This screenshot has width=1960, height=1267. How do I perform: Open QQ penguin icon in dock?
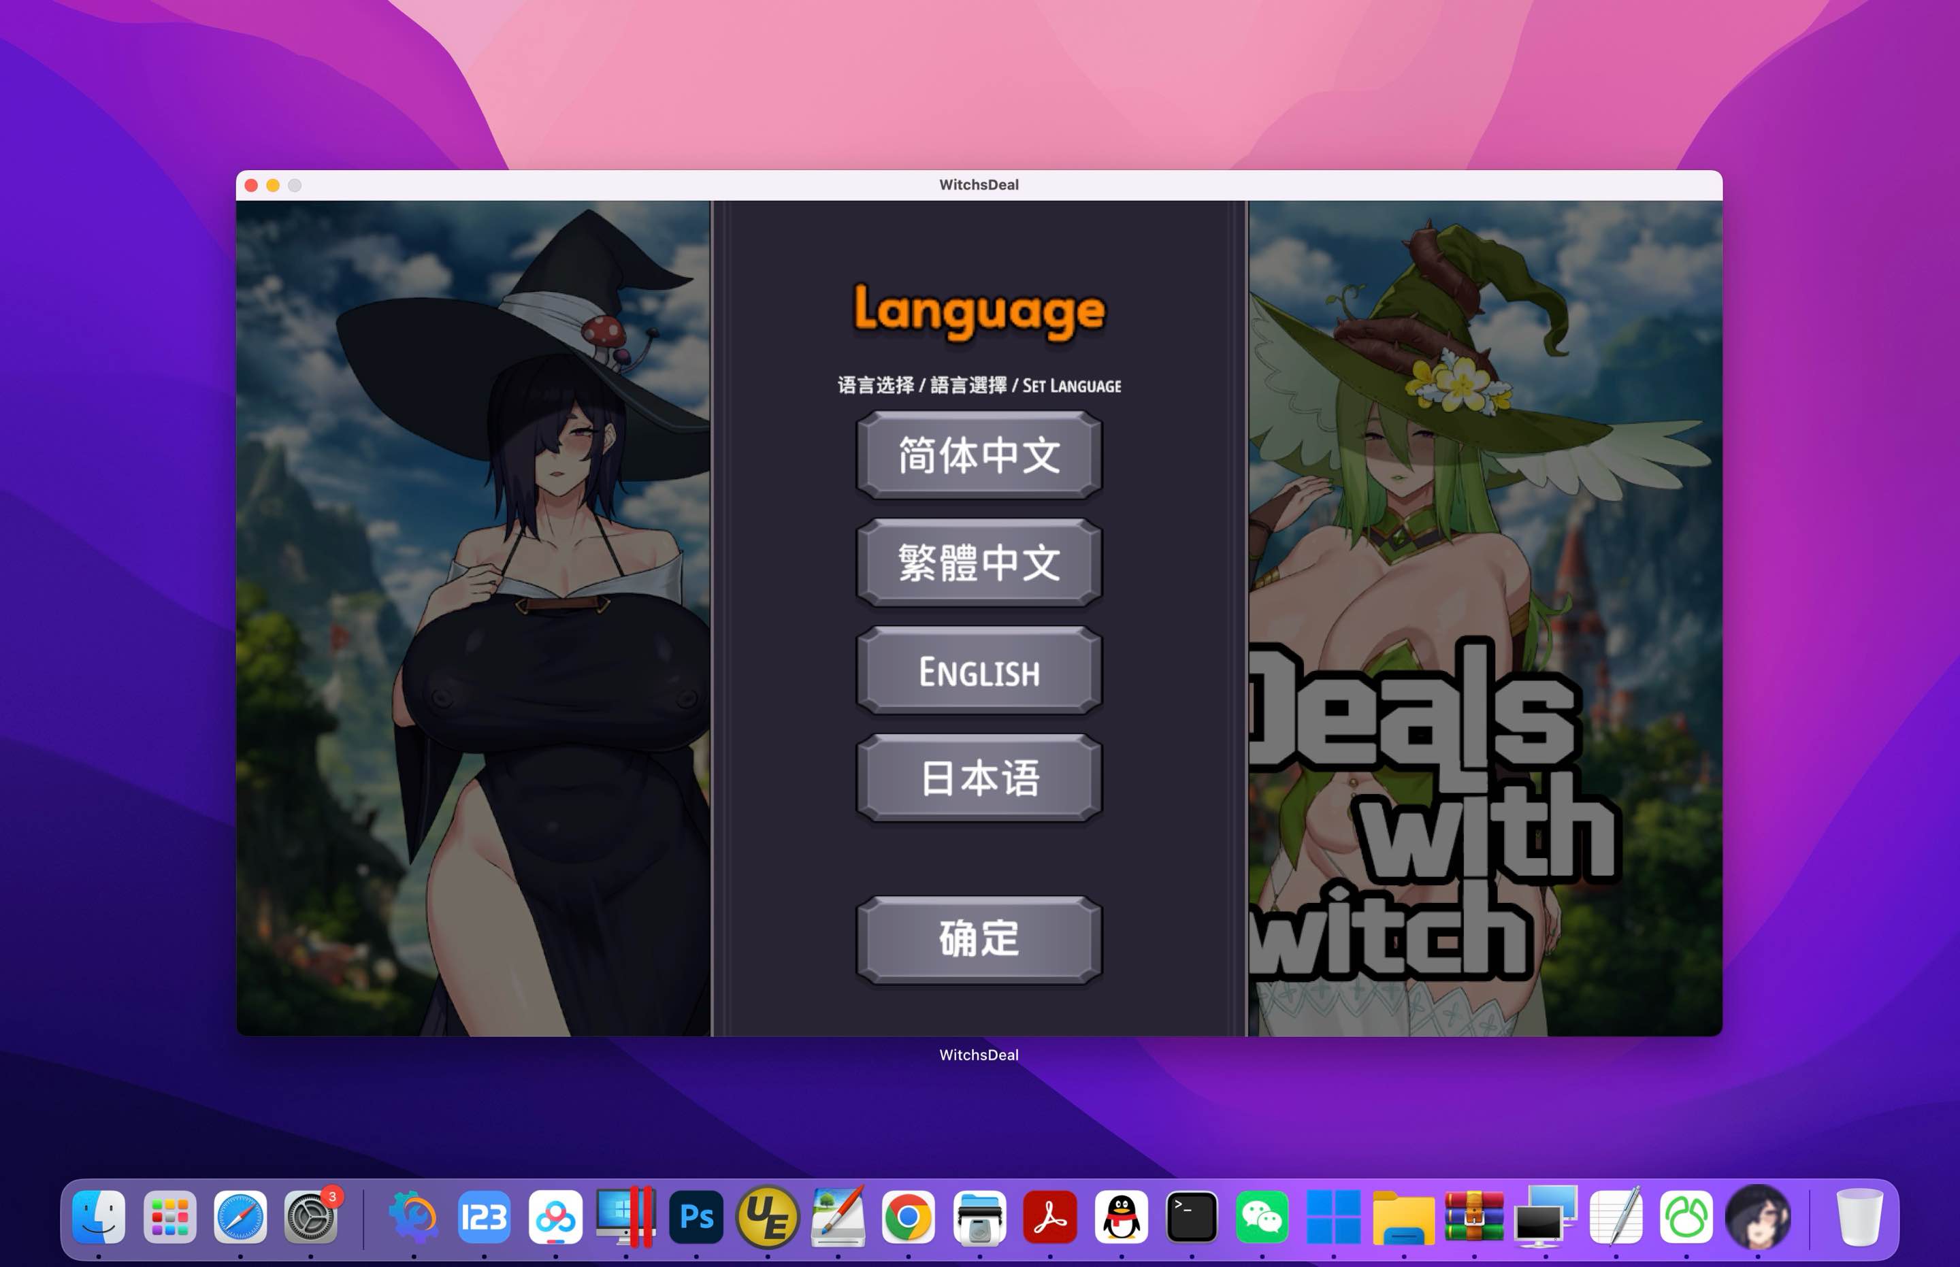[x=1121, y=1217]
